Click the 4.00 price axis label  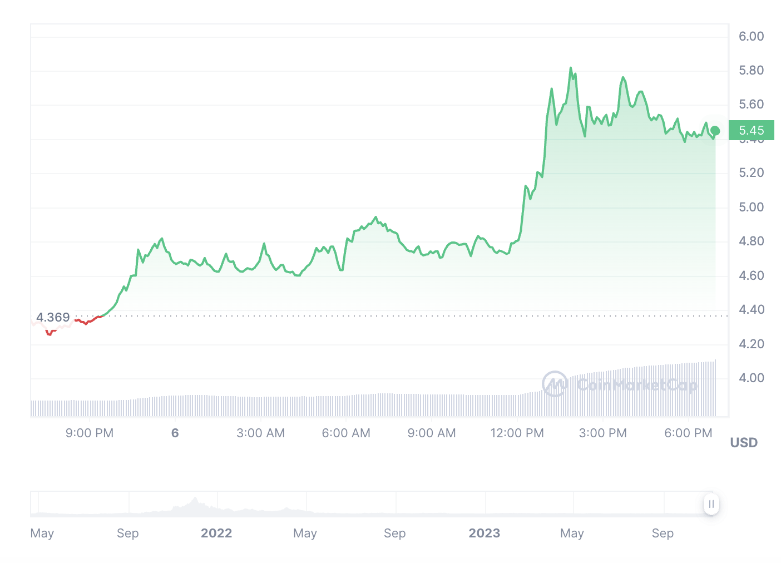751,378
